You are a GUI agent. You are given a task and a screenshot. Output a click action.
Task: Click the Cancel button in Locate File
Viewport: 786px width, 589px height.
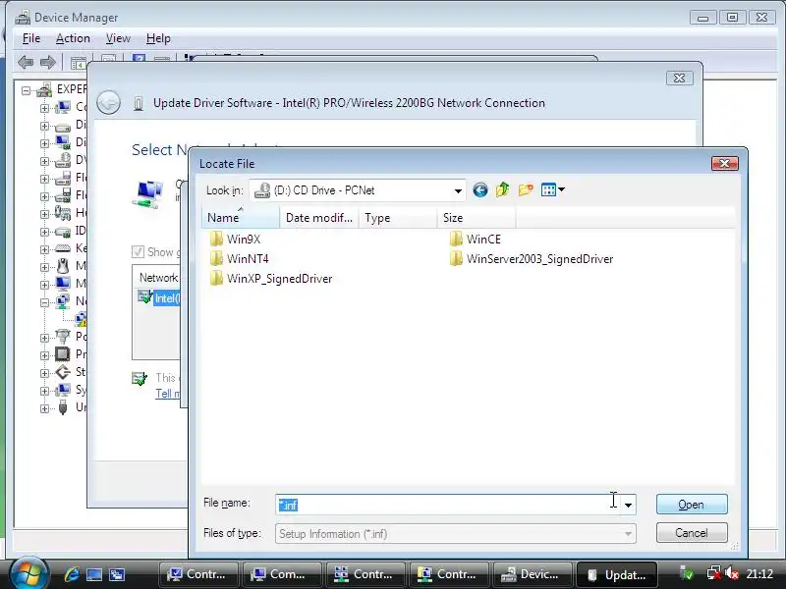tap(692, 532)
